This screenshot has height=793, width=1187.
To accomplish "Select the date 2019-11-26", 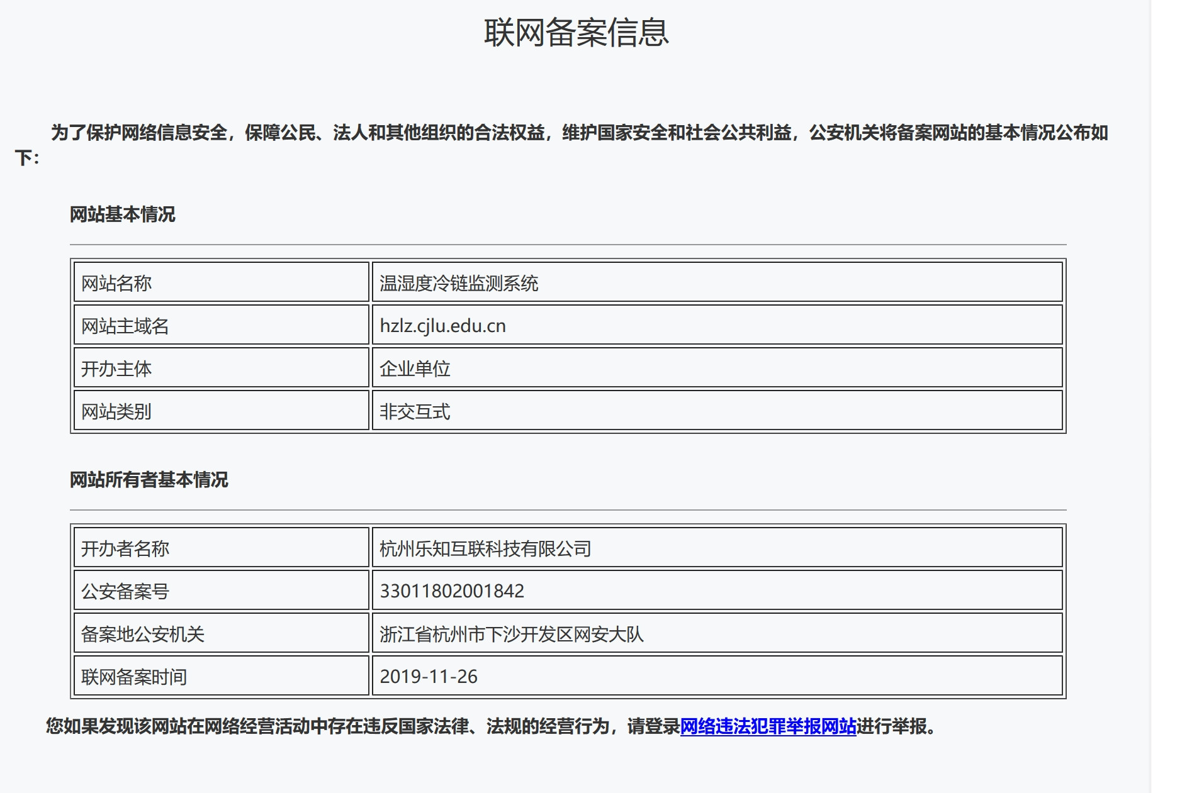I will [429, 677].
